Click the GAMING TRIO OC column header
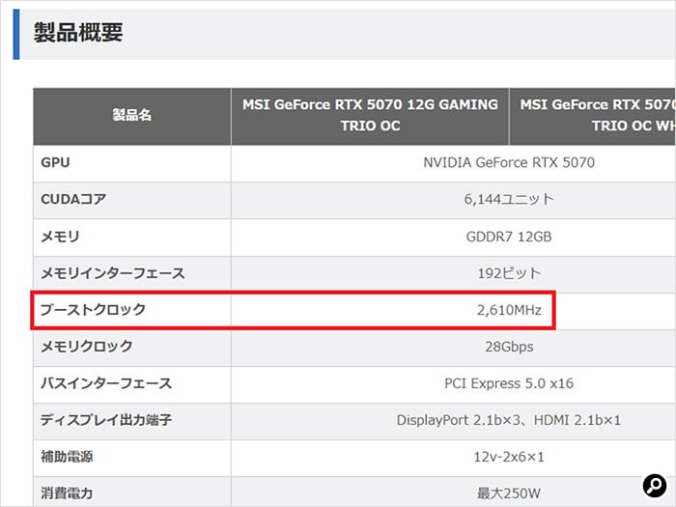 [370, 116]
